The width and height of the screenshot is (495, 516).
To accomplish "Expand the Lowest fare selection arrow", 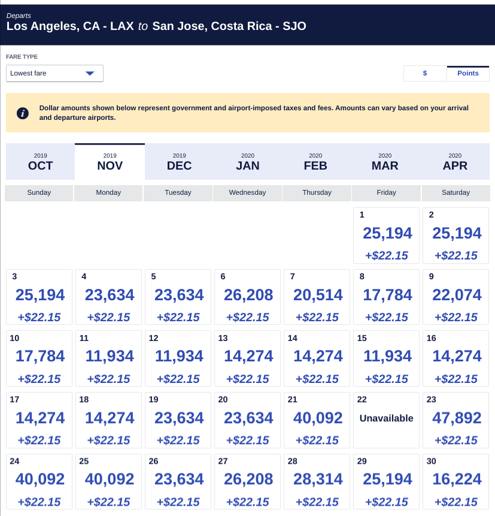I will click(90, 73).
